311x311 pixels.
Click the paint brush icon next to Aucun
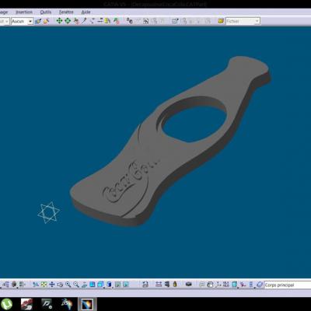pyautogui.click(x=38, y=21)
